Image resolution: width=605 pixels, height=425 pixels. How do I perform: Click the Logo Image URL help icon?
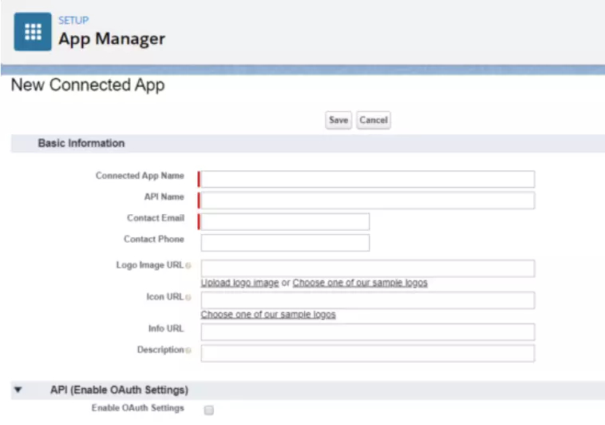(x=188, y=265)
